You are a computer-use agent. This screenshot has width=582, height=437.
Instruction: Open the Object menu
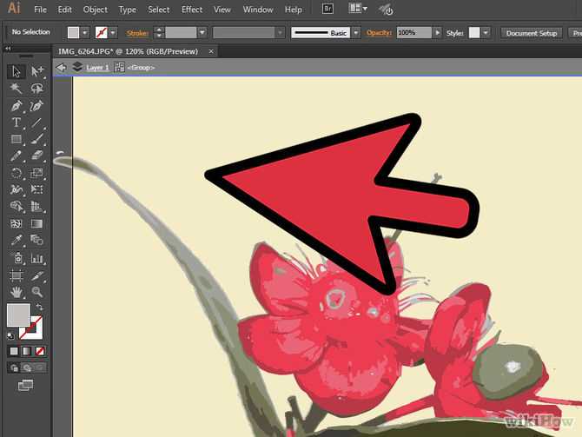coord(96,10)
